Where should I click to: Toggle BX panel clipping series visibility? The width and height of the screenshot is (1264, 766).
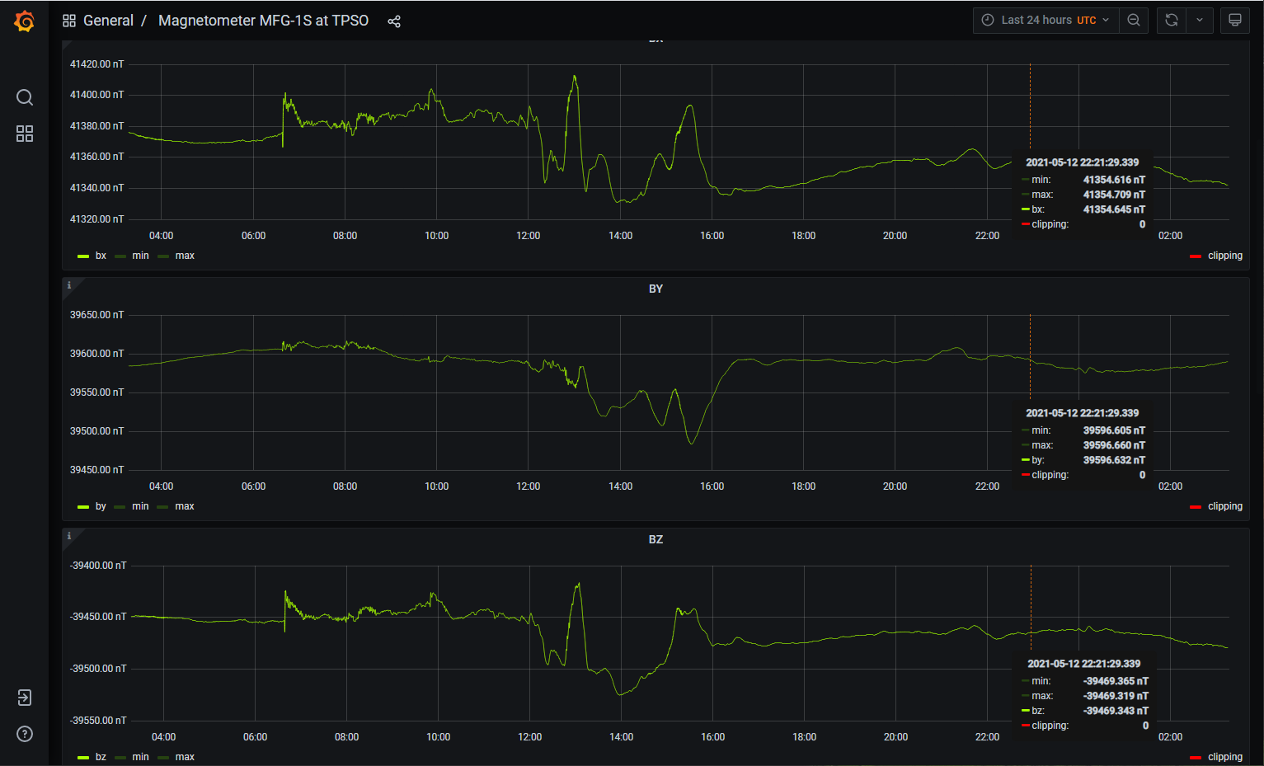(1224, 256)
